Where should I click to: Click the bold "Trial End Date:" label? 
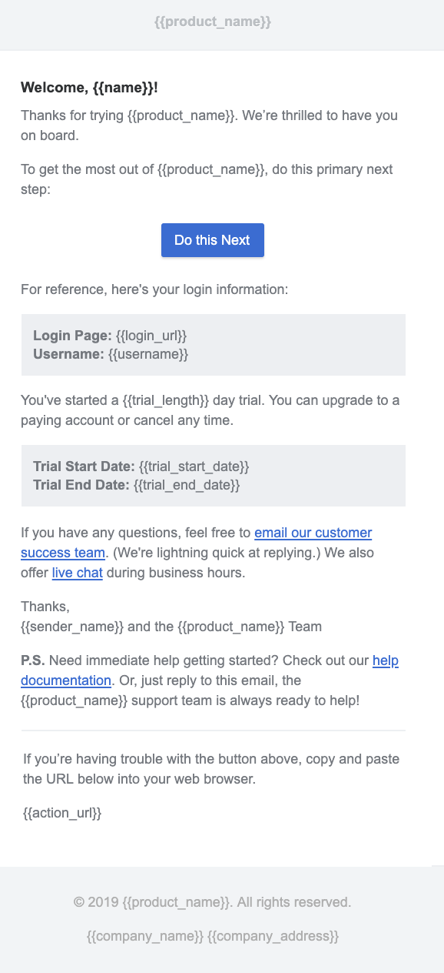tap(81, 485)
